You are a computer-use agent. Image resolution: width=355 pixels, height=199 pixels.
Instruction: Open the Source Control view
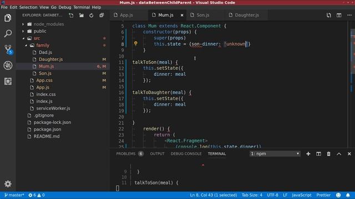tap(8, 49)
